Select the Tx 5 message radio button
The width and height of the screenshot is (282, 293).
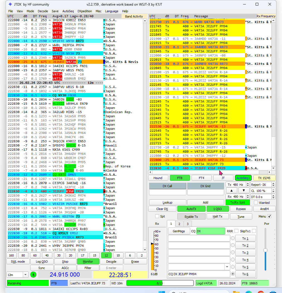(232, 267)
